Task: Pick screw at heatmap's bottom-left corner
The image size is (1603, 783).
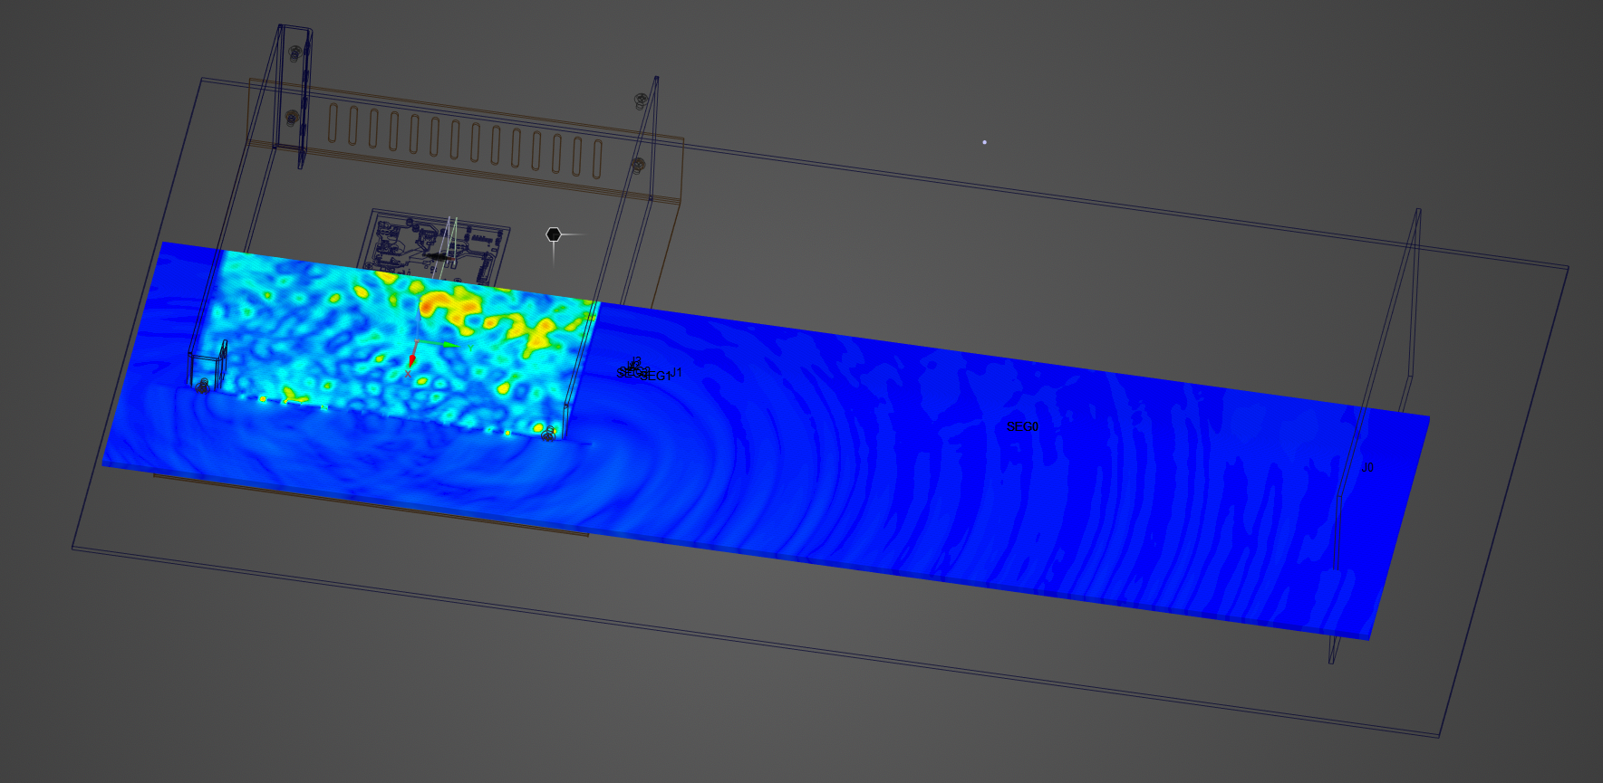Action: [x=203, y=386]
